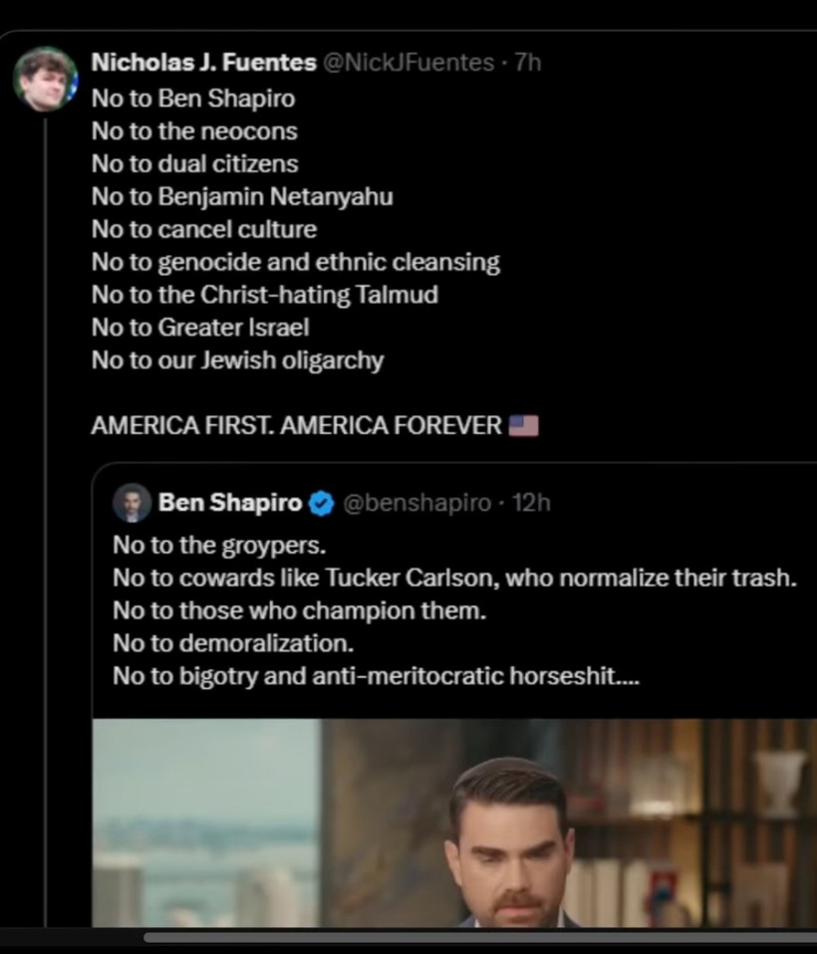The width and height of the screenshot is (817, 954).
Task: Click the "No to Greater Israel" line
Action: [199, 328]
